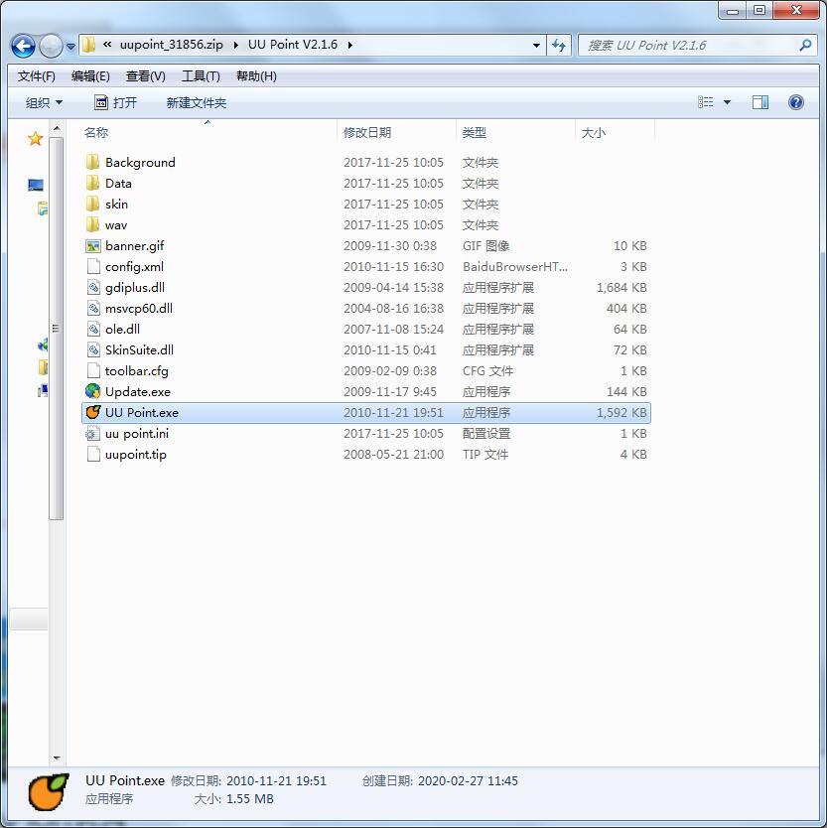The image size is (827, 828).
Task: Sort by 类型 column header
Action: pos(474,133)
